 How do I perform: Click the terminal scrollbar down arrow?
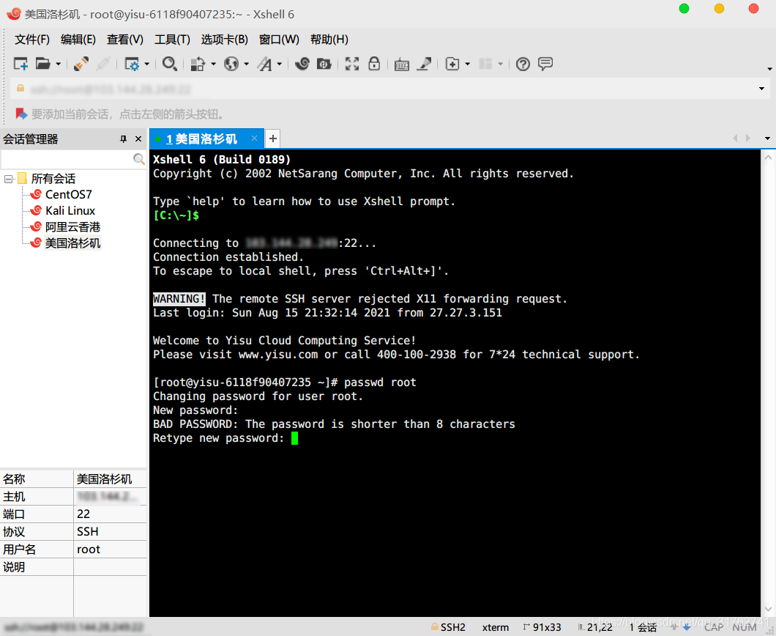click(768, 609)
